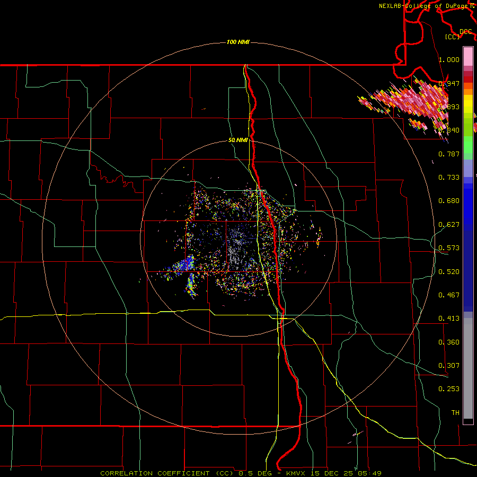Click the gray clutter at the radar center
The image size is (477, 477).
(236, 248)
